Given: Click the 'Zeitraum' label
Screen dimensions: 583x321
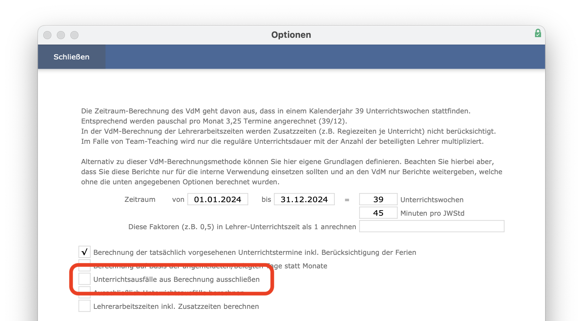Looking at the screenshot, I should coord(140,199).
